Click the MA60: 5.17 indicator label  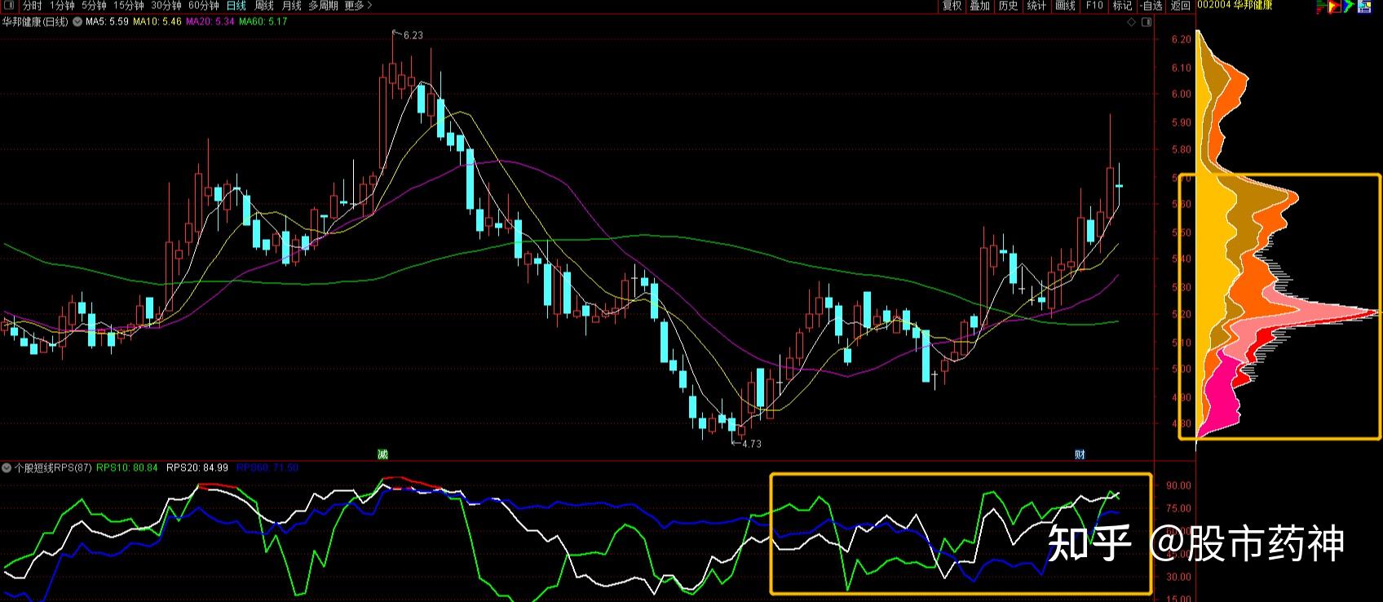(263, 22)
